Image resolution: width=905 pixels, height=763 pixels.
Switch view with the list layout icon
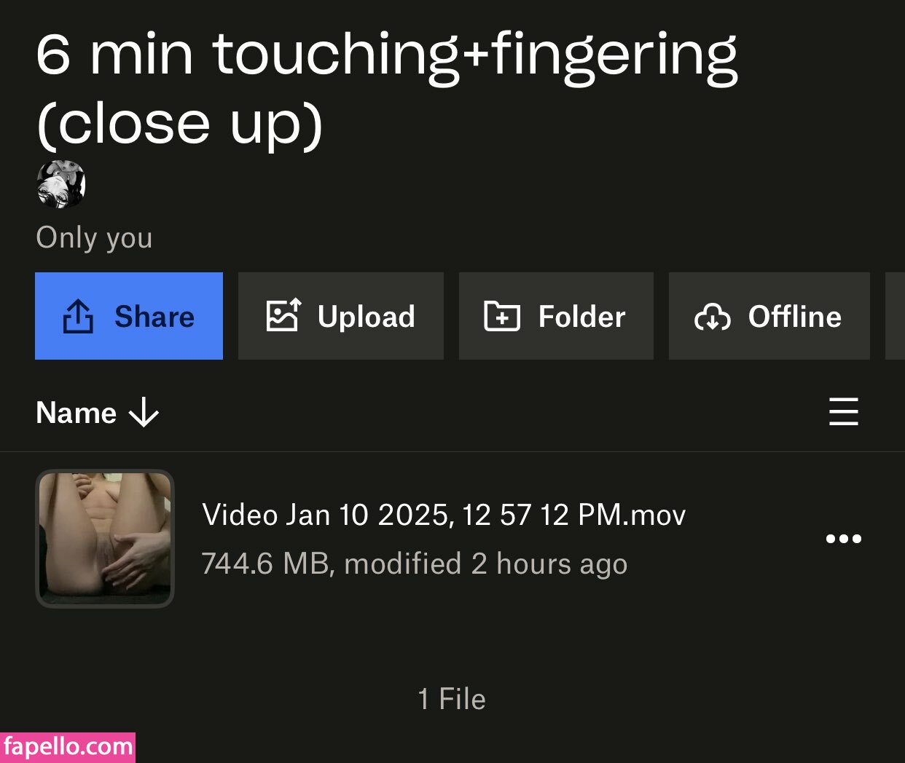[x=844, y=412]
